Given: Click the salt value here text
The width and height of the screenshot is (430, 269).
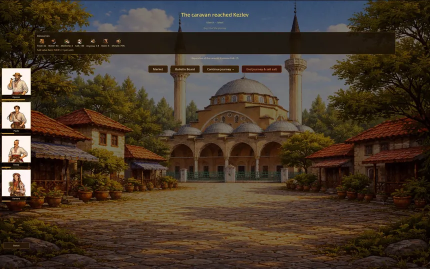Looking at the screenshot, I should (55, 50).
